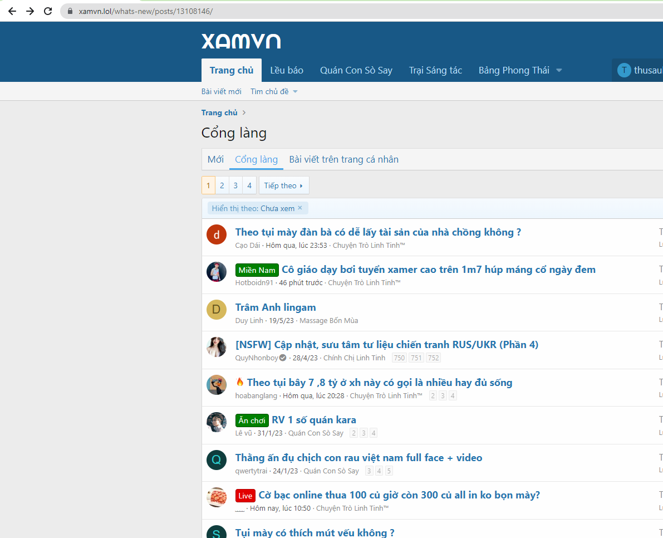The width and height of the screenshot is (663, 538).
Task: Click the Tiếp theo next-page button
Action: tap(283, 185)
